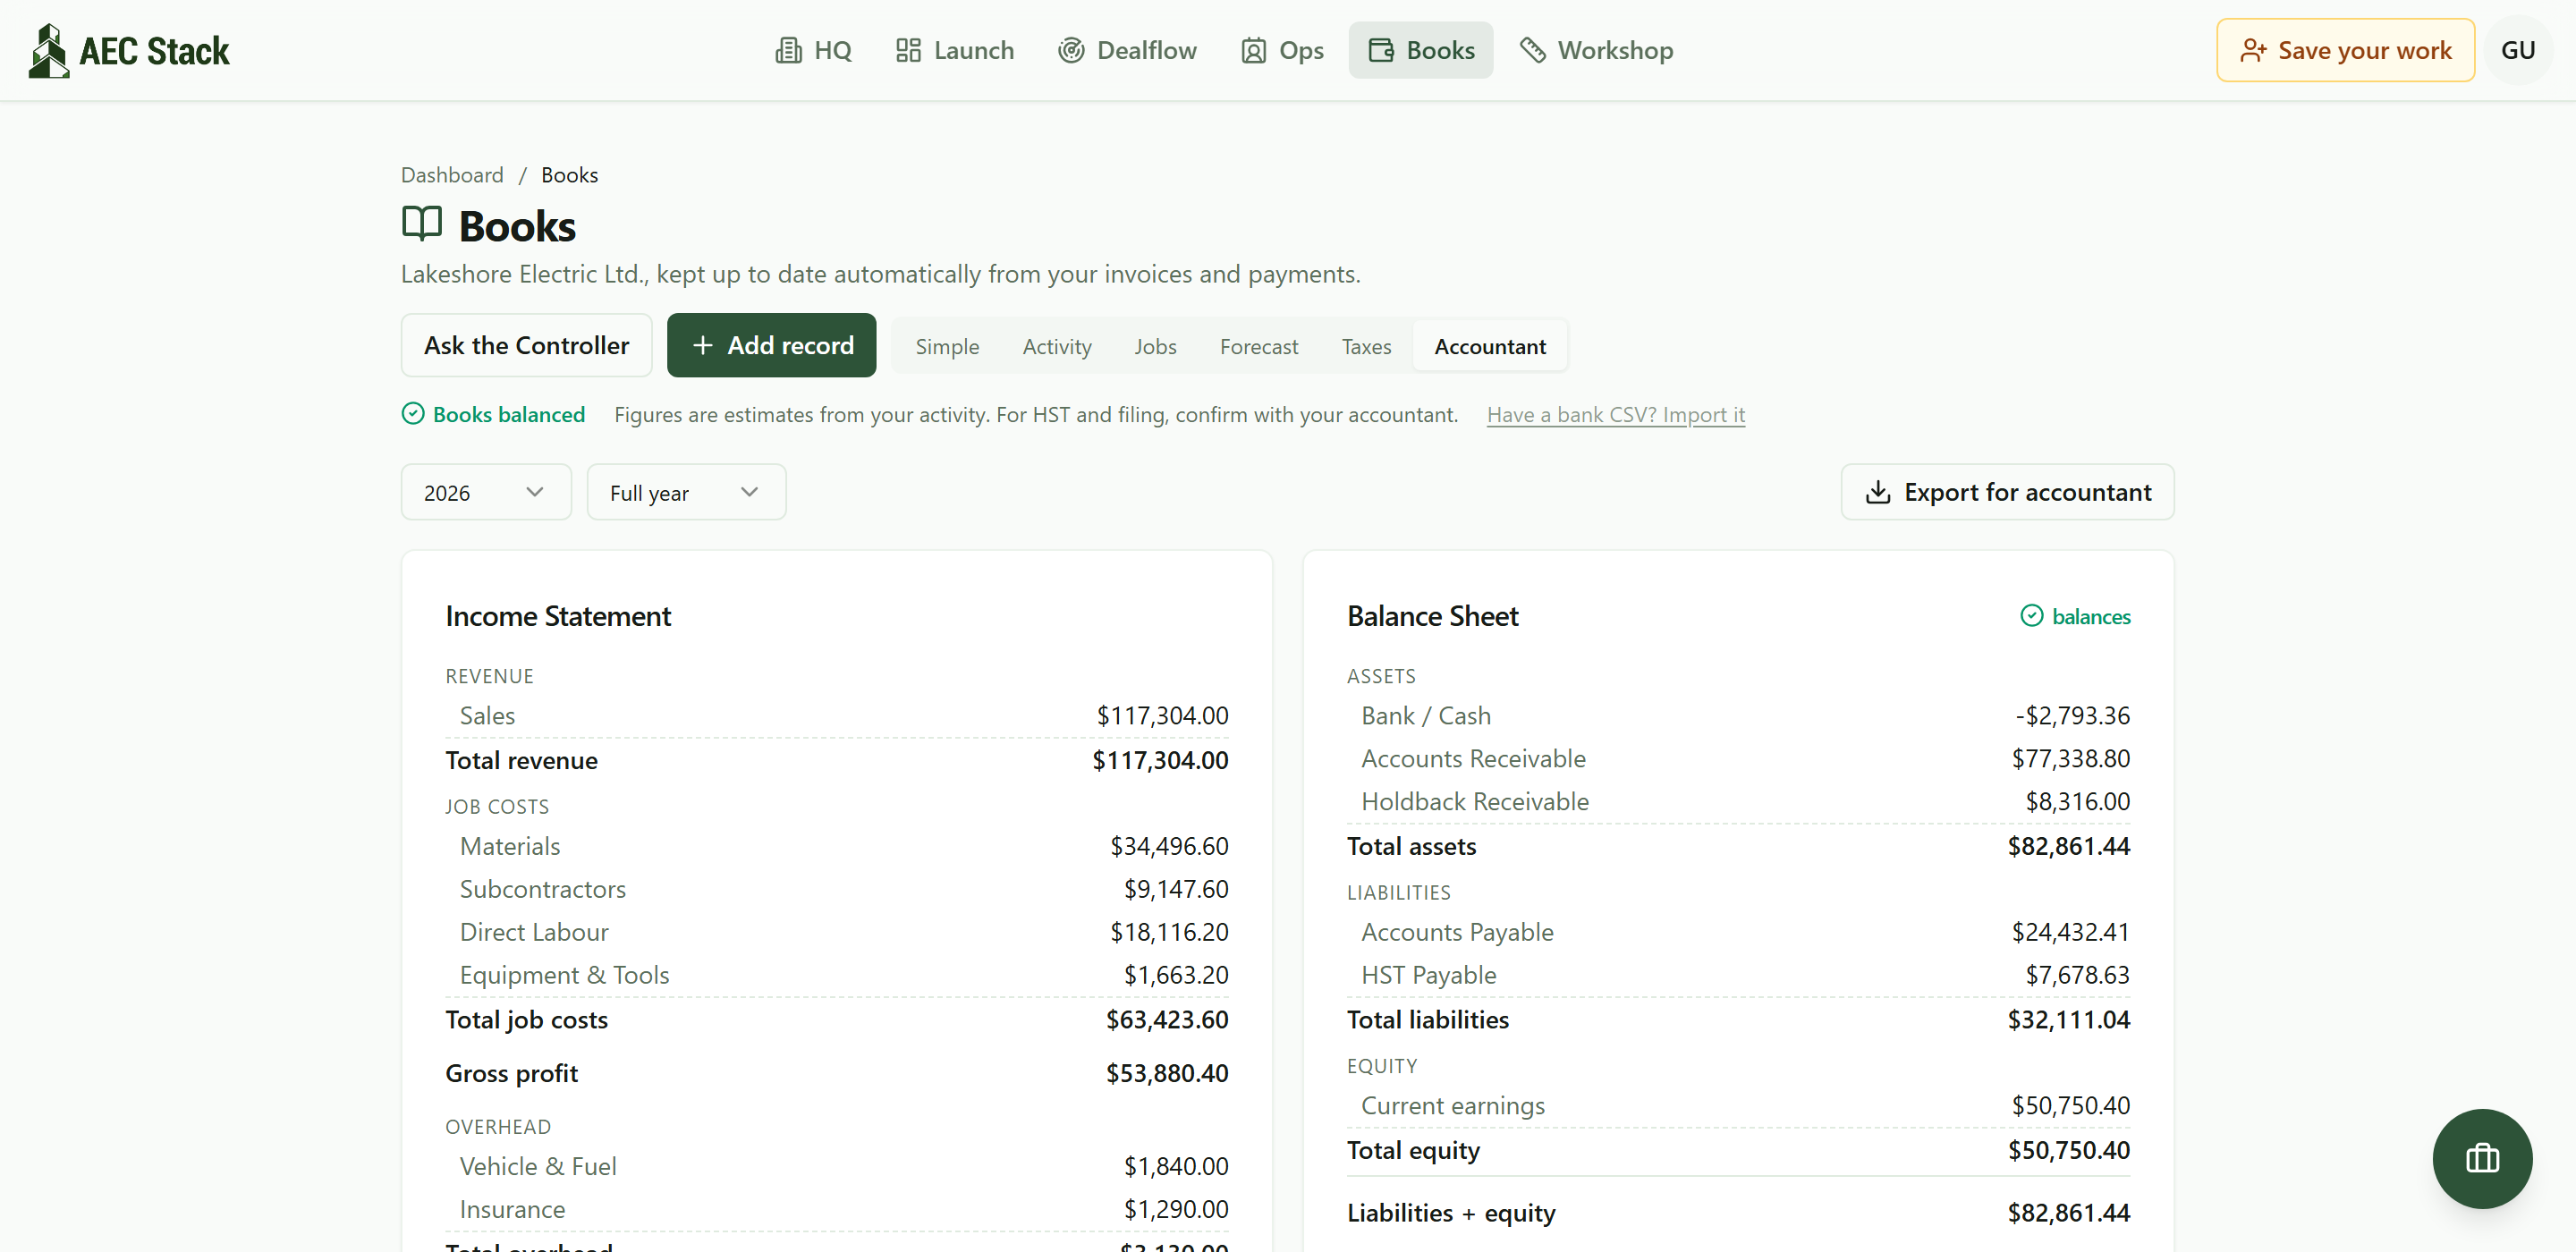Image resolution: width=2576 pixels, height=1252 pixels.
Task: Click the Insurance amount $1,290.00
Action: 1176,1209
